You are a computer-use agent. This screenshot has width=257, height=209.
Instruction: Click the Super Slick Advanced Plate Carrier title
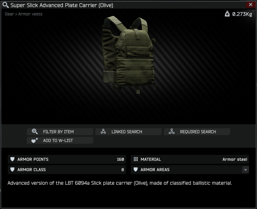pyautogui.click(x=62, y=5)
